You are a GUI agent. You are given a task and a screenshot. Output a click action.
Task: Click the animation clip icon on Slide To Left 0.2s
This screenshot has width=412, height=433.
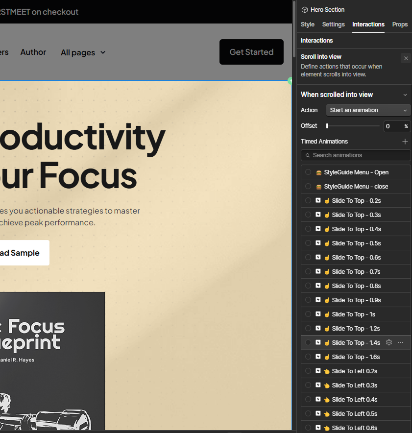[x=319, y=371]
